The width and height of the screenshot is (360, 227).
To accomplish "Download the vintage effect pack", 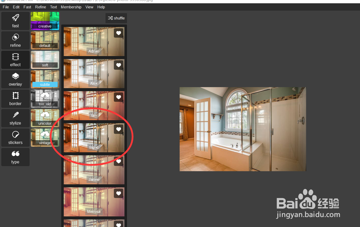I will pyautogui.click(x=45, y=138).
